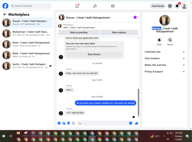Open Shovan conversation in list
This screenshot has width=192, height=142.
pyautogui.click(x=27, y=23)
